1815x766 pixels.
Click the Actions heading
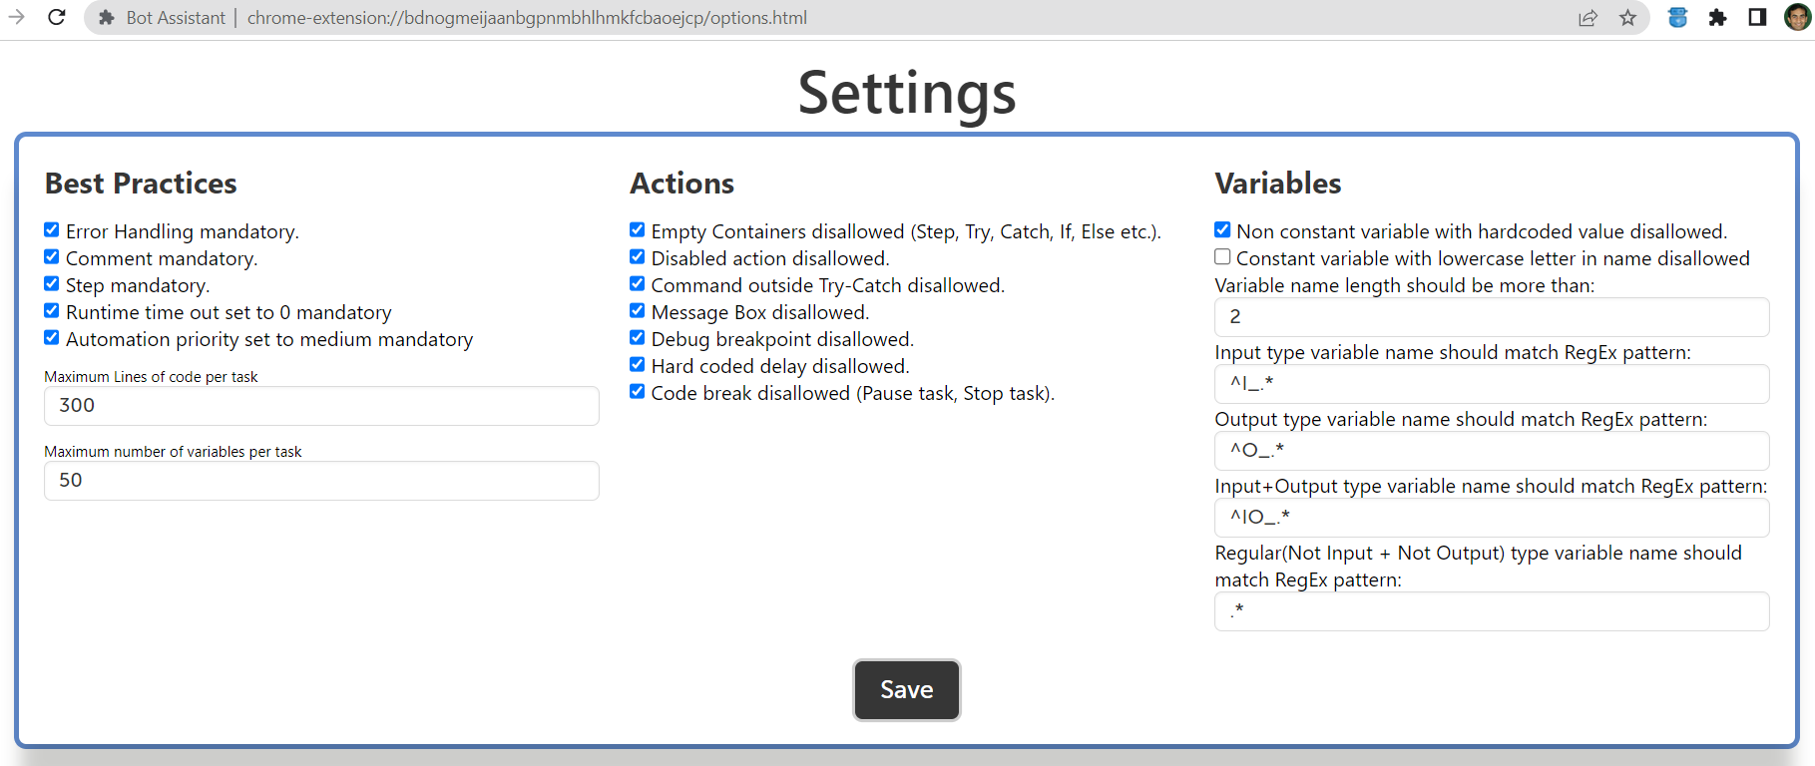click(681, 184)
